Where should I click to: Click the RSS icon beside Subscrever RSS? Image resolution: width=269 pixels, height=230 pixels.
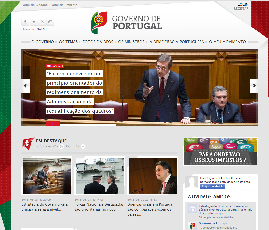tap(62, 147)
